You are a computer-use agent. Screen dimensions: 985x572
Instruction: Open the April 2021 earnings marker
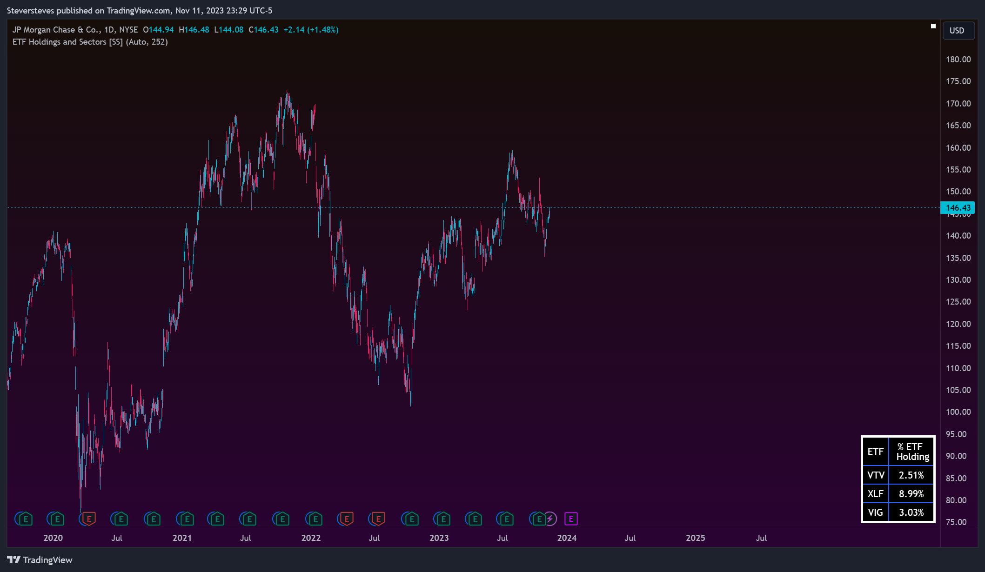tap(217, 519)
